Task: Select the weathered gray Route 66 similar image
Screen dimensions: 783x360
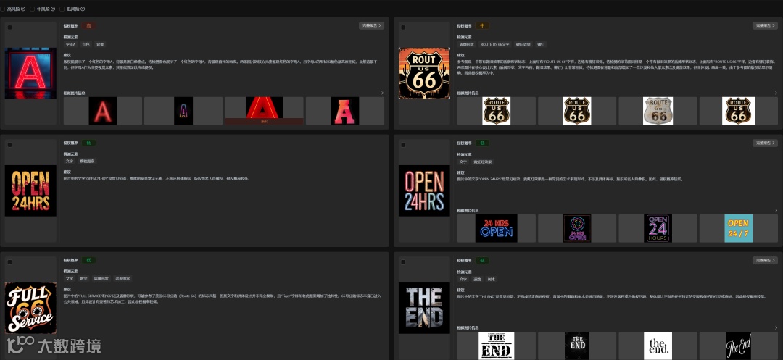Action: pyautogui.click(x=658, y=111)
